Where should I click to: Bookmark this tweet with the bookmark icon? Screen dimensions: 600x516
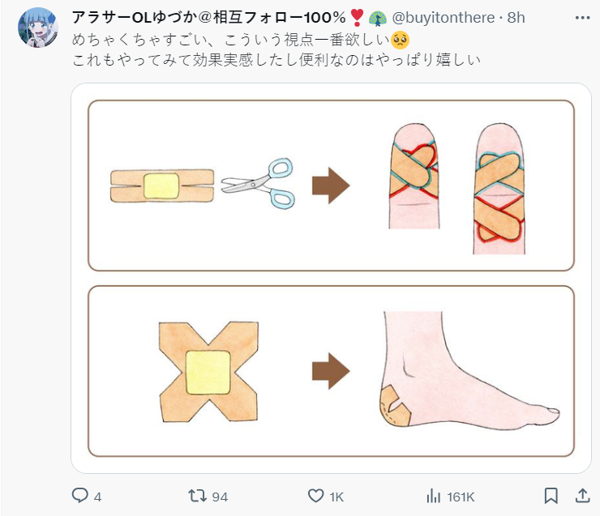click(x=551, y=496)
